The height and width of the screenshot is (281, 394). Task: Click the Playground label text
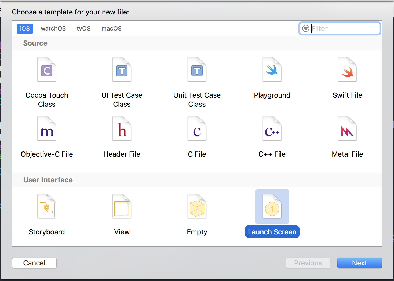[272, 95]
